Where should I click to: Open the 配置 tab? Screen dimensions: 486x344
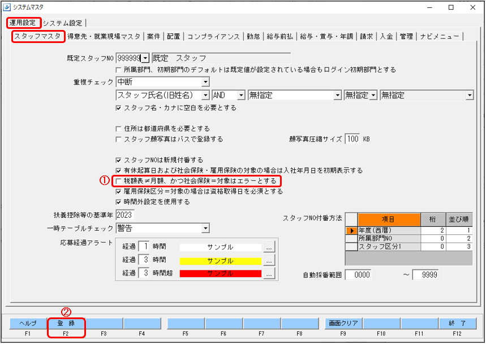pyautogui.click(x=174, y=37)
